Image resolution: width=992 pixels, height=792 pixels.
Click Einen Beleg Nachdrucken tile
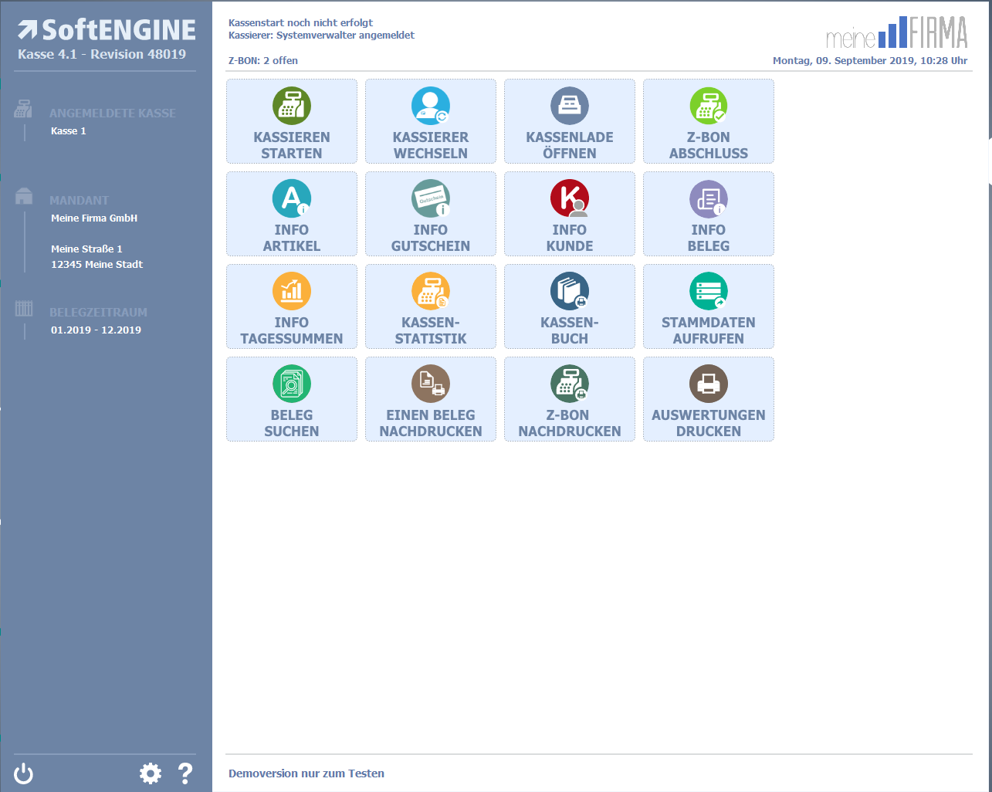(431, 399)
